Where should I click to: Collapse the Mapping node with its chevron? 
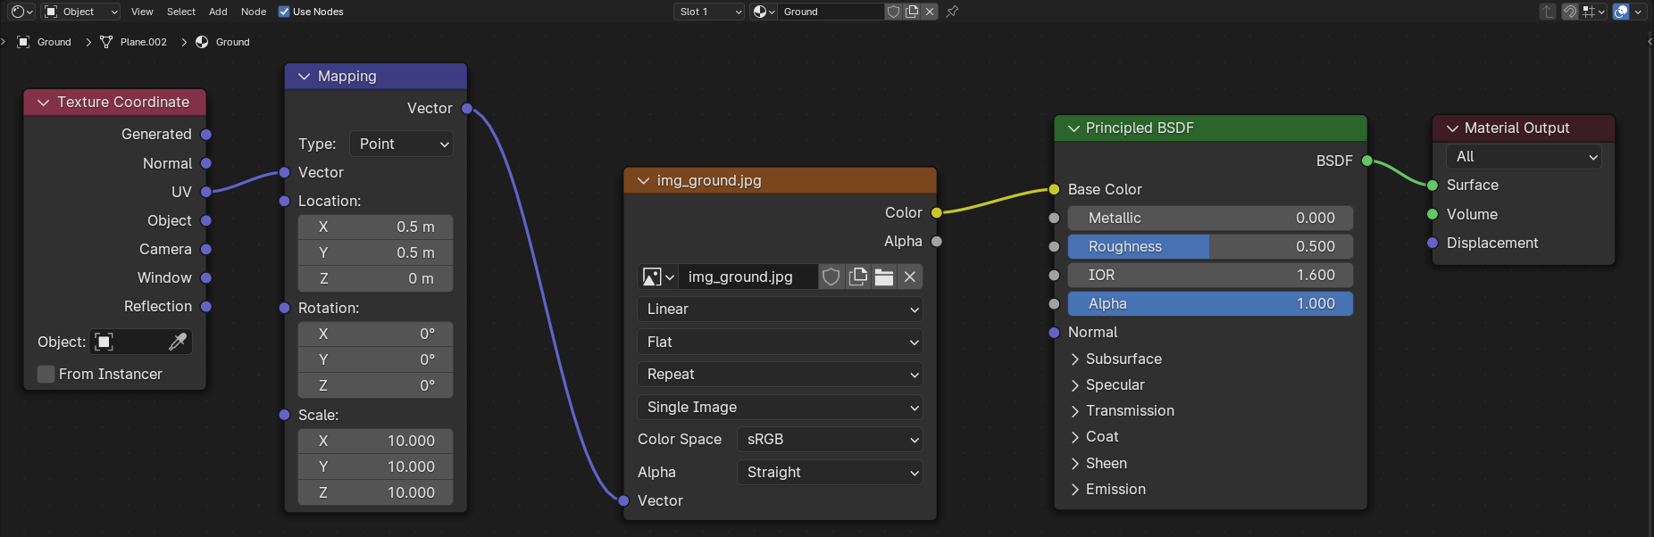tap(304, 77)
